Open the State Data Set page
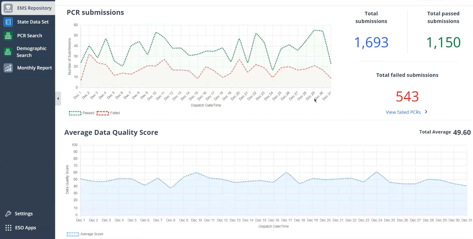 coord(33,22)
